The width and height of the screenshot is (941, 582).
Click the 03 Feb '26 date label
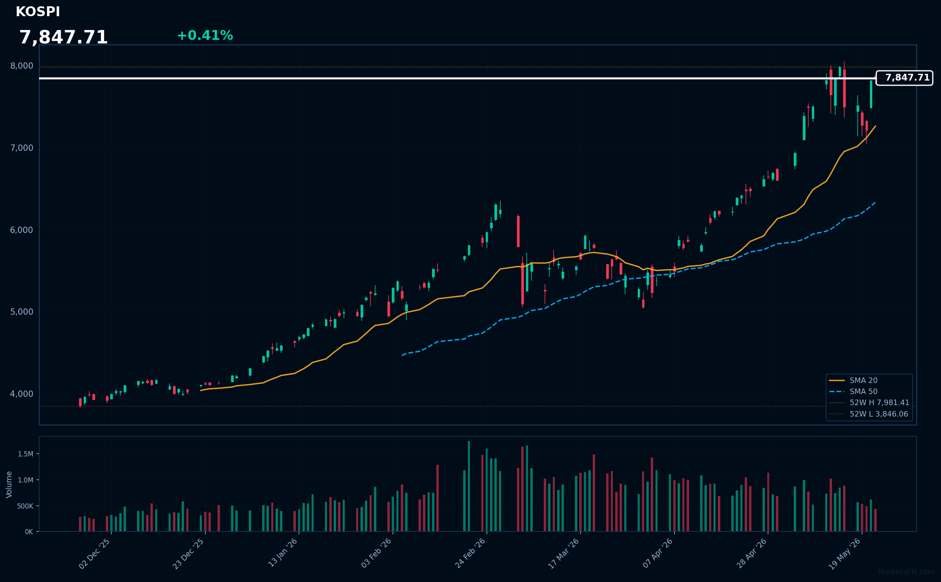376,554
